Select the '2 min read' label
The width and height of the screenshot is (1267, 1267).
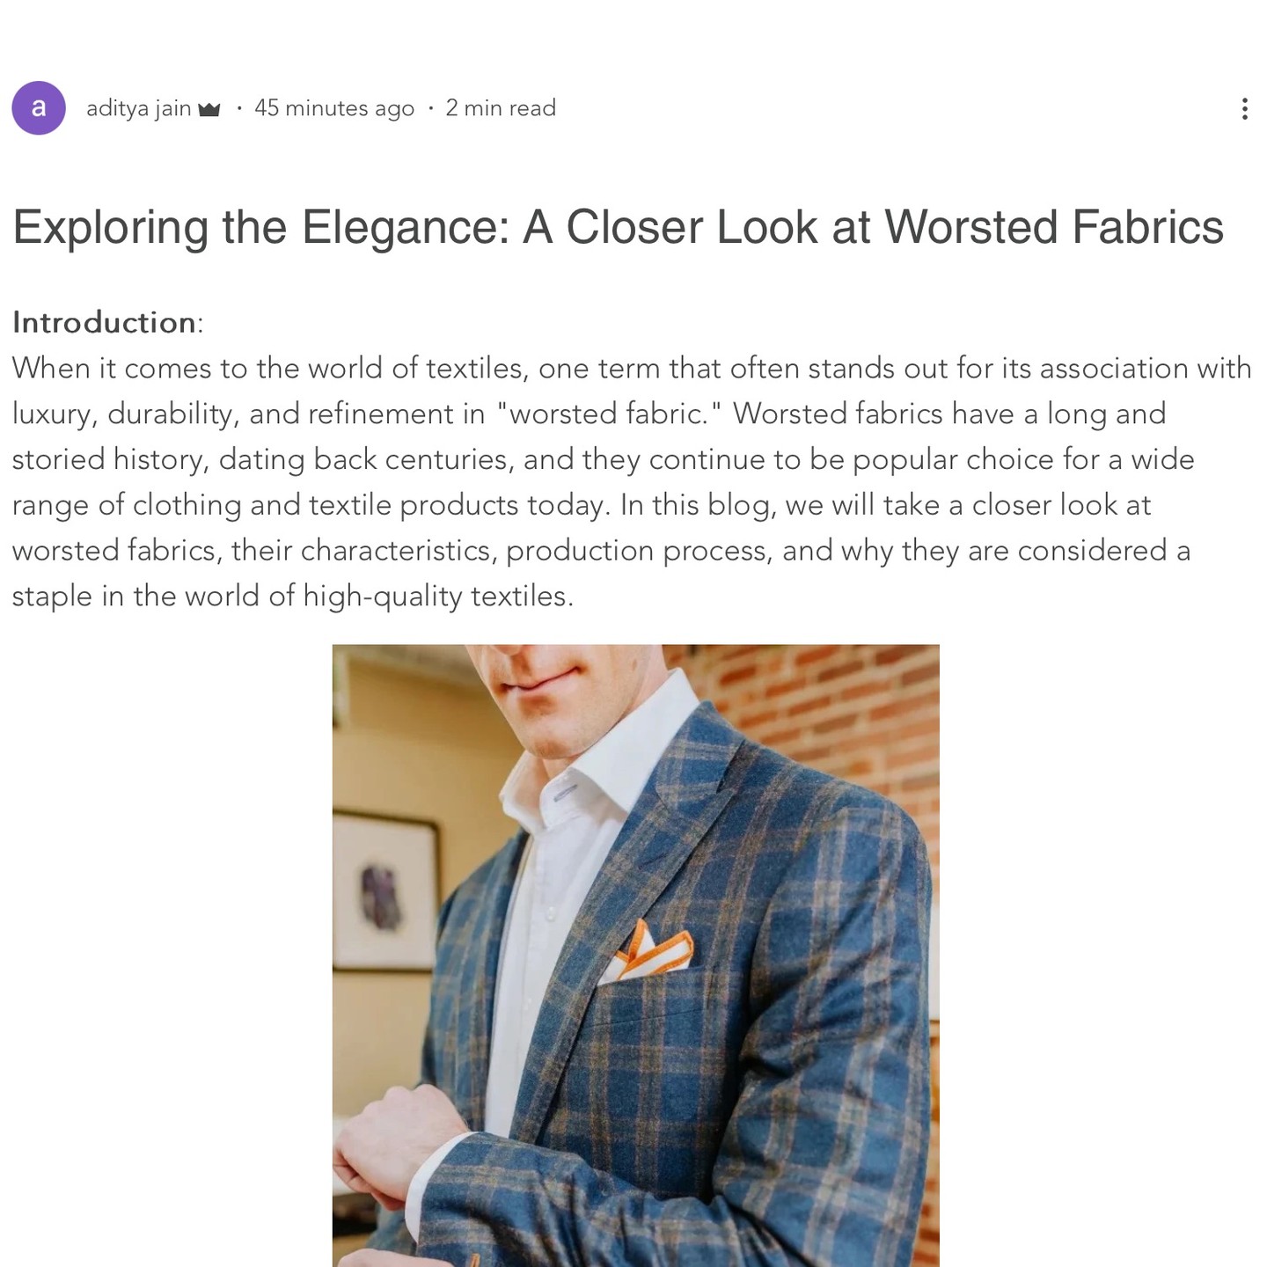pyautogui.click(x=501, y=107)
